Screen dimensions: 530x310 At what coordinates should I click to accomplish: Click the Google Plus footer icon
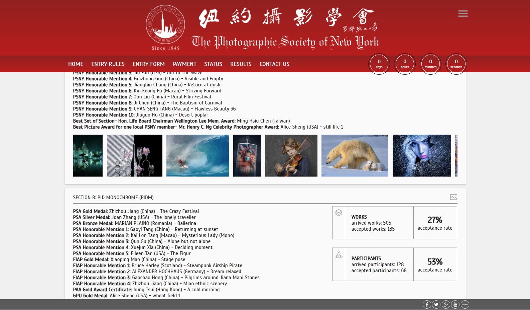(446, 304)
